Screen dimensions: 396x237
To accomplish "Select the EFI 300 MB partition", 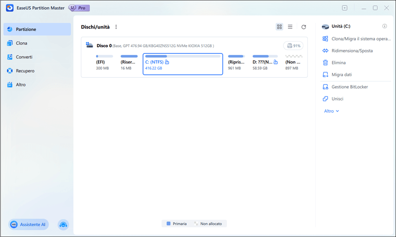I will point(104,63).
